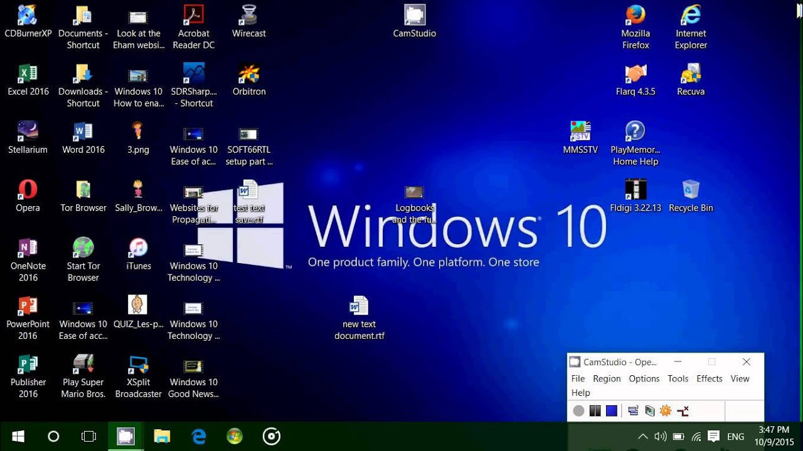The height and width of the screenshot is (451, 803).
Task: Open the File menu in CamStudio
Action: 578,378
